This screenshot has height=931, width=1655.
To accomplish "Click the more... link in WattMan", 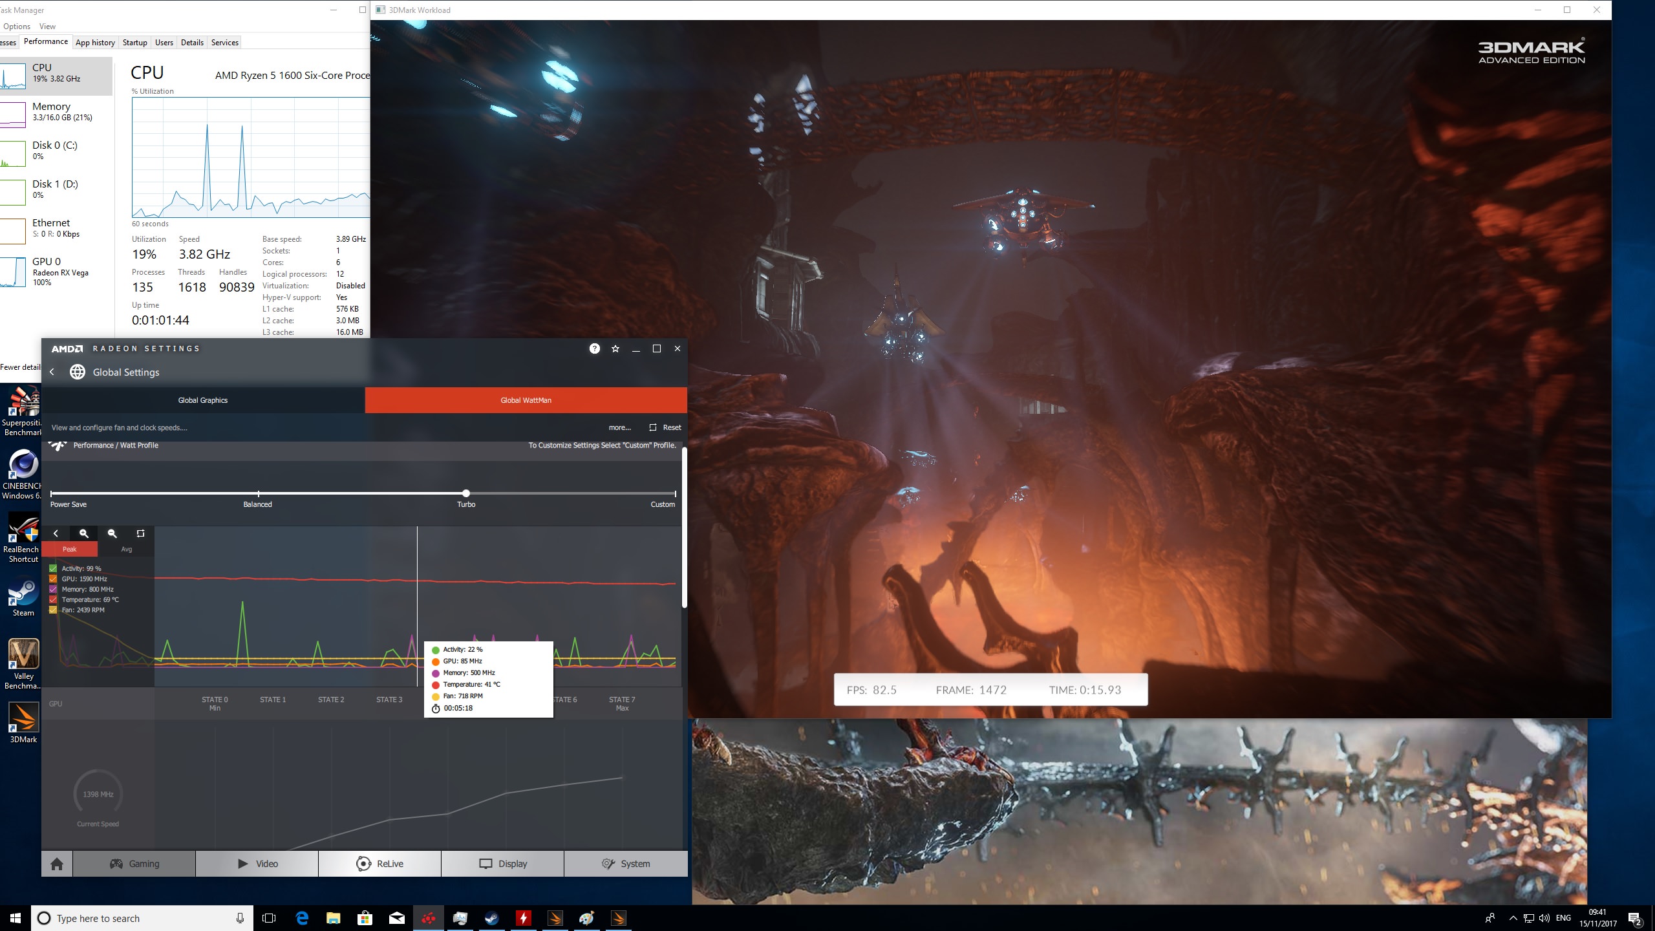I will click(x=619, y=427).
